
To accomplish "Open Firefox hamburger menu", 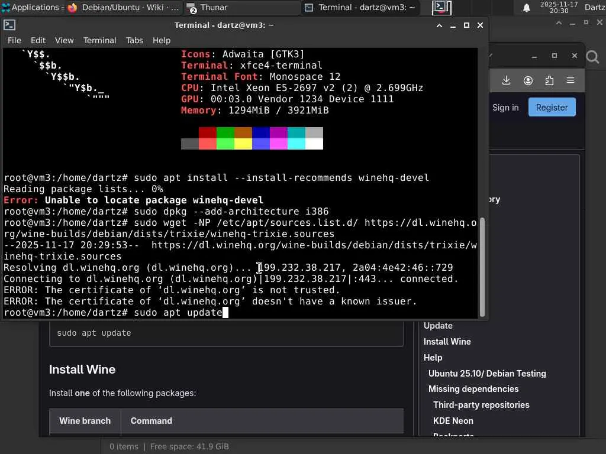I will coord(570,80).
